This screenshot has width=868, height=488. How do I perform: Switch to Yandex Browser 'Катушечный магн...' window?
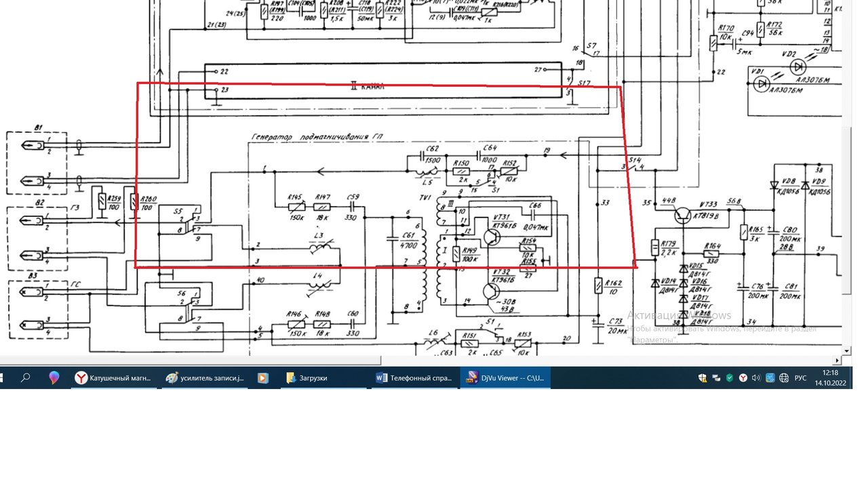point(113,378)
